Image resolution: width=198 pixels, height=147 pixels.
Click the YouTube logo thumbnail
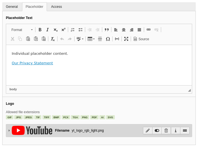coord(32,131)
